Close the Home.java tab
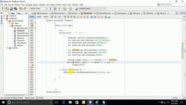Image resolution: width=186 pixels, height=105 pixels. 94,13
